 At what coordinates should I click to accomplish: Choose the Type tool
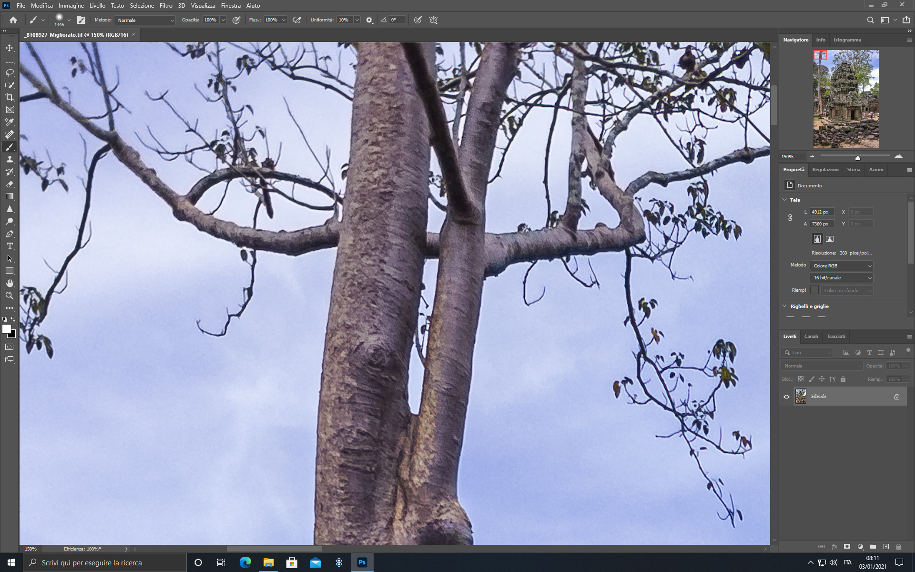(x=10, y=246)
